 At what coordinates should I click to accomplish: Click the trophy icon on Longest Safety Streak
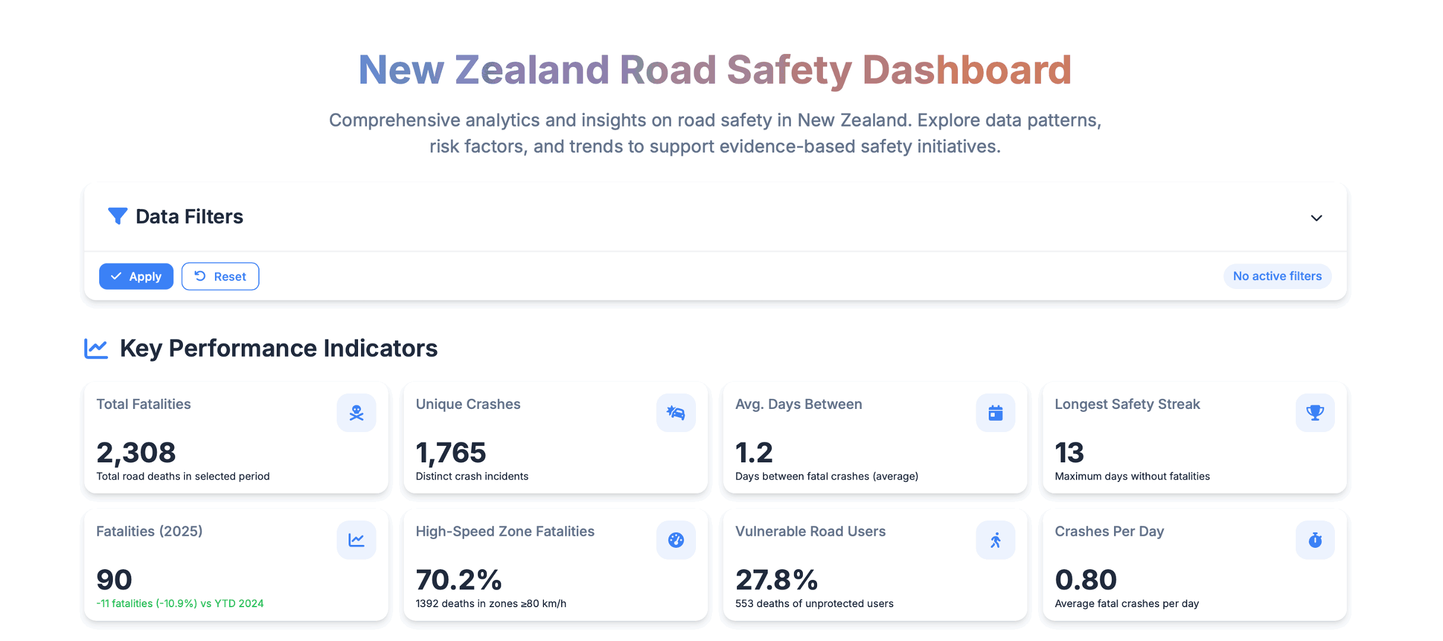click(1315, 412)
